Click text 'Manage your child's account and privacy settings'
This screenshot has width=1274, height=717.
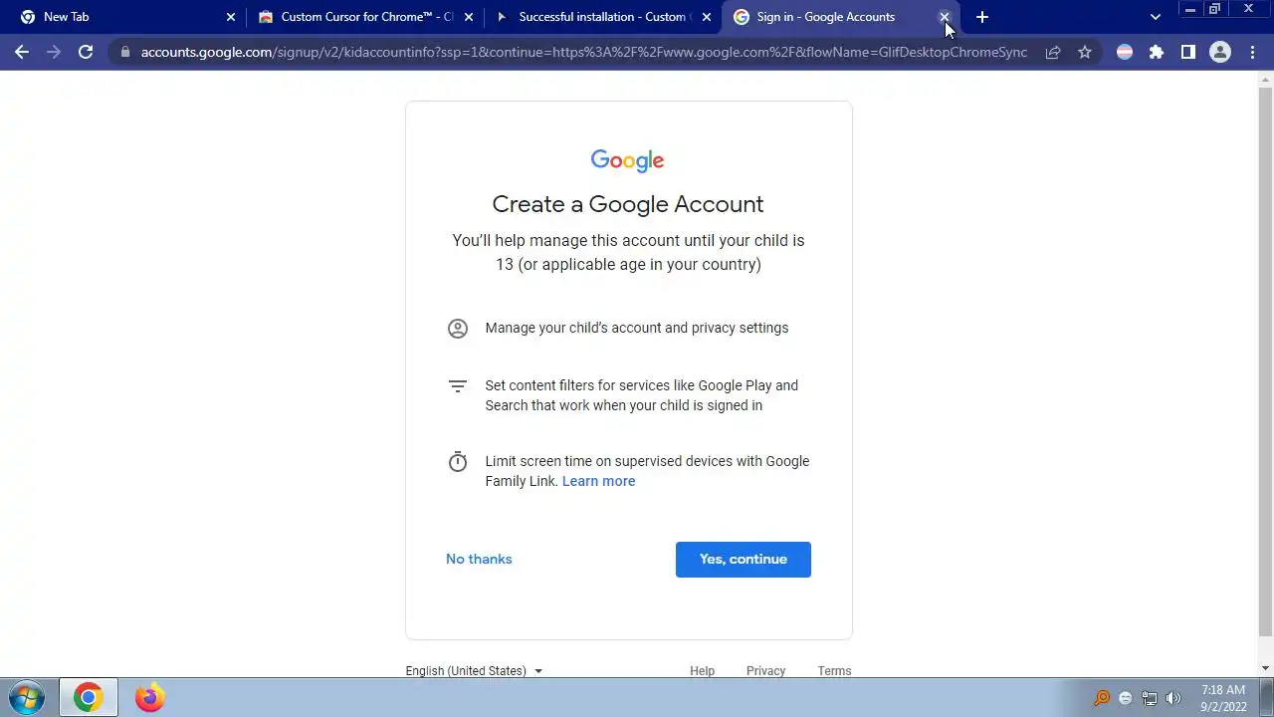(x=637, y=328)
